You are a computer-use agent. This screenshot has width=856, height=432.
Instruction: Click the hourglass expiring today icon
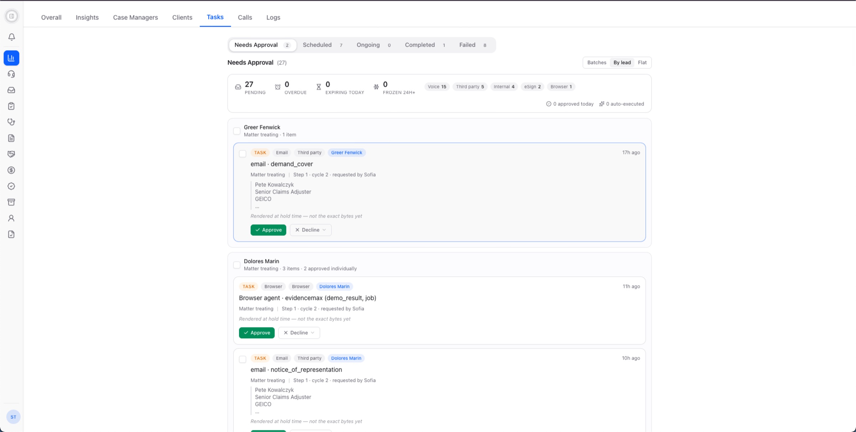click(319, 87)
